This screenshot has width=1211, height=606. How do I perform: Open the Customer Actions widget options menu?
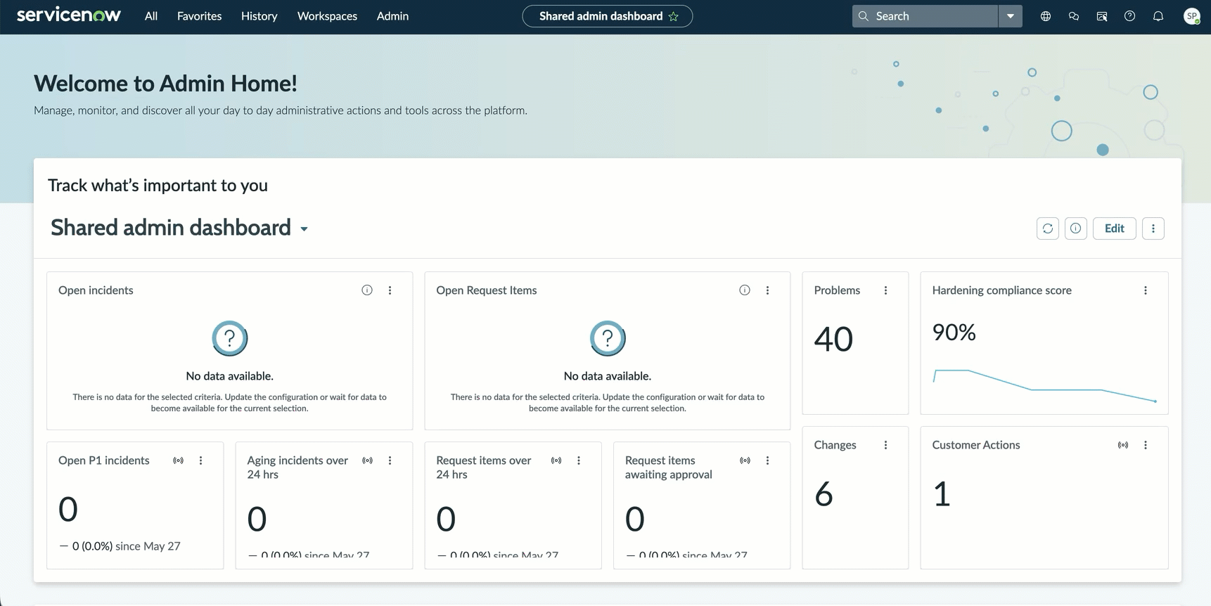(x=1146, y=445)
